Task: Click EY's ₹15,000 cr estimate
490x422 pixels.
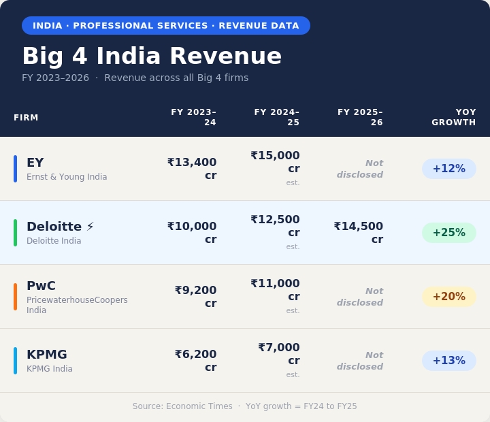Action: (x=275, y=162)
